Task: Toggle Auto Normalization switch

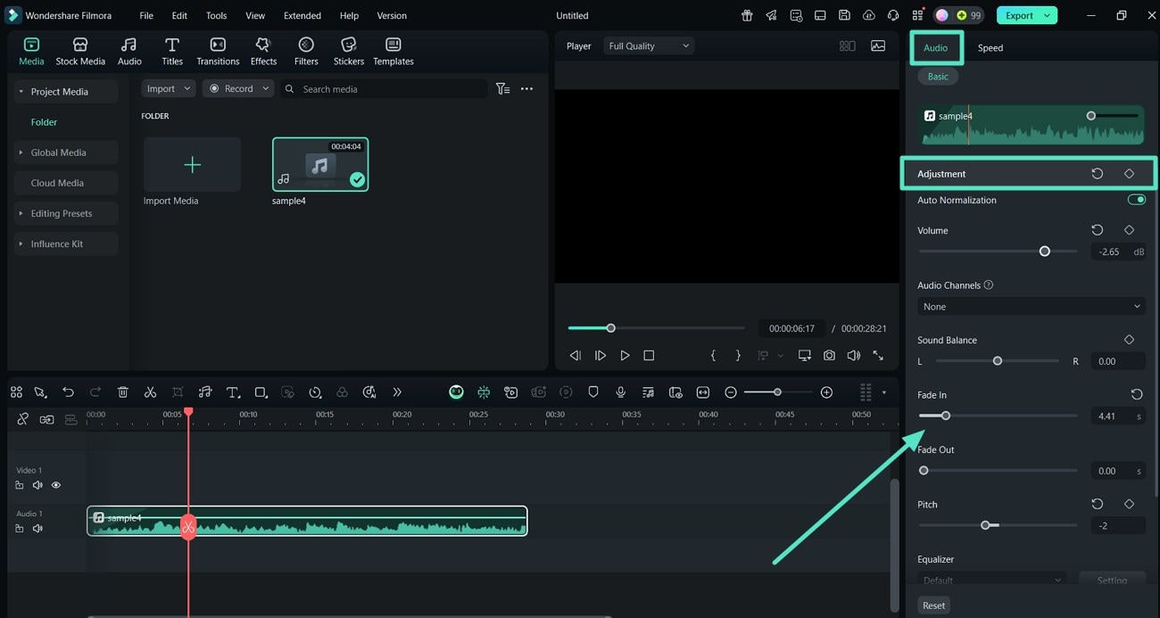Action: click(x=1136, y=200)
